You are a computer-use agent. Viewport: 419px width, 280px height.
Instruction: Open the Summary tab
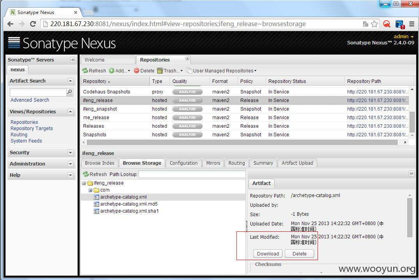coord(263,163)
